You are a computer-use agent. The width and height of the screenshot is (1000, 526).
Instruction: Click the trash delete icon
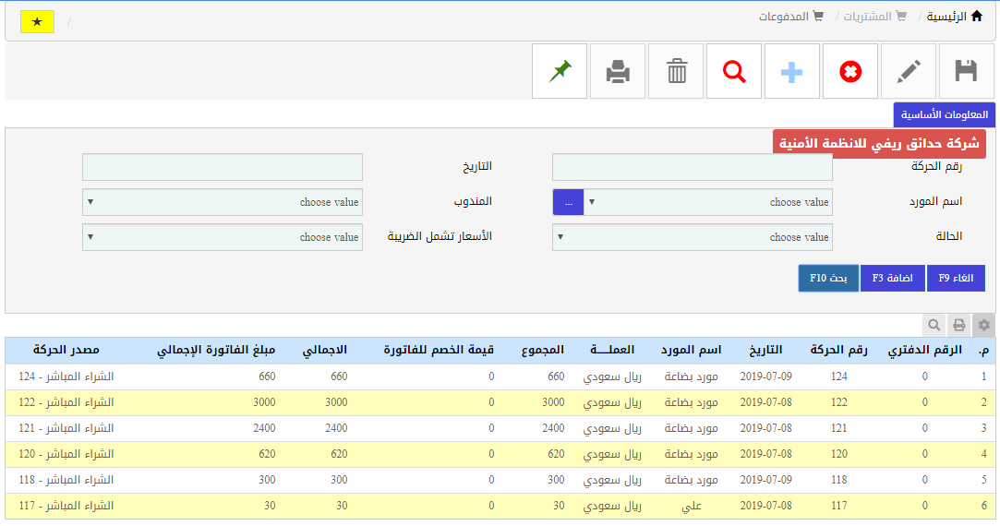coord(677,71)
